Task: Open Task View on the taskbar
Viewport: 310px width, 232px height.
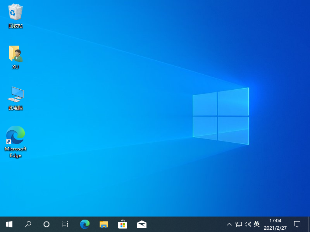Action: tap(65, 224)
